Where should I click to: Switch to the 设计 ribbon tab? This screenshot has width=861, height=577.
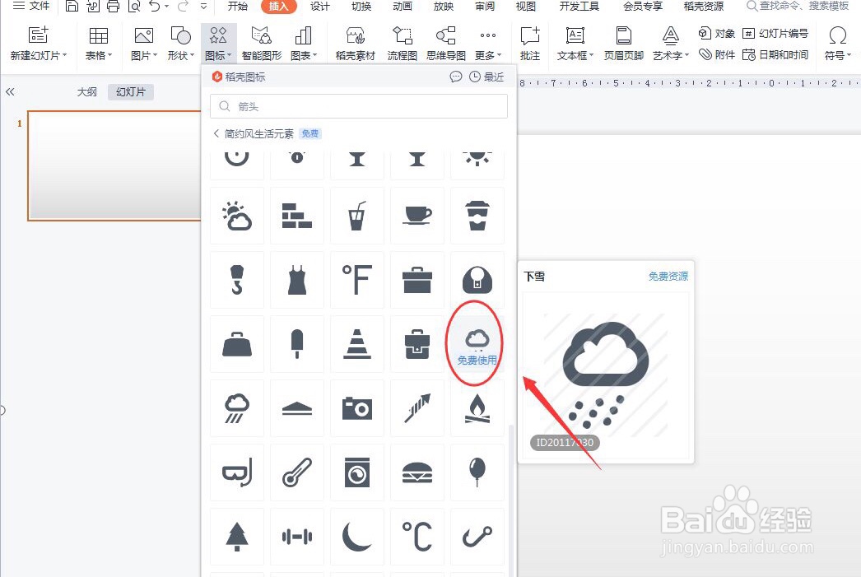pyautogui.click(x=320, y=6)
